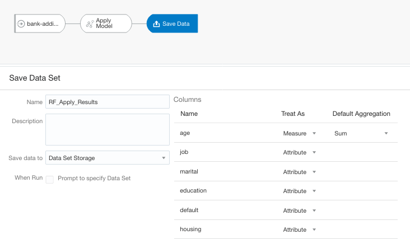Click the Apply Model node icon
410x239 pixels.
(x=90, y=24)
